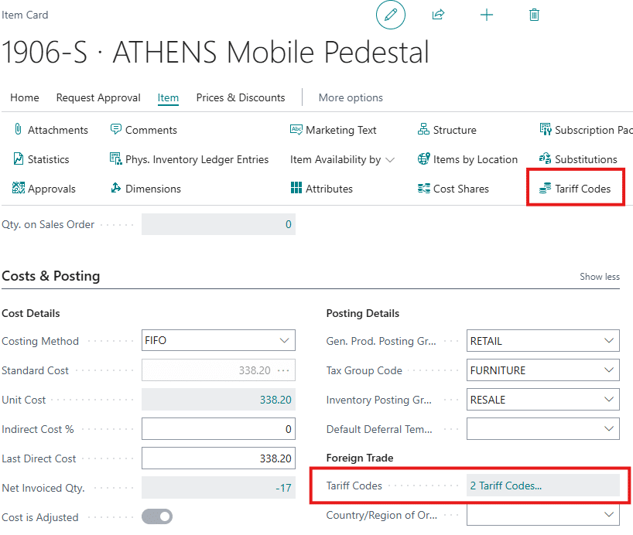Open Phys. Inventory Ledger Entries
633x535 pixels.
point(189,159)
